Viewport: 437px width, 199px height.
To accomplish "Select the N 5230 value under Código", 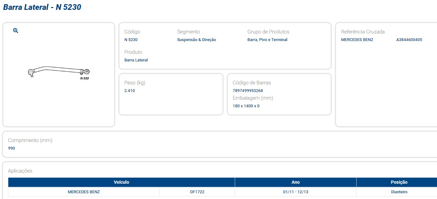I will 131,40.
